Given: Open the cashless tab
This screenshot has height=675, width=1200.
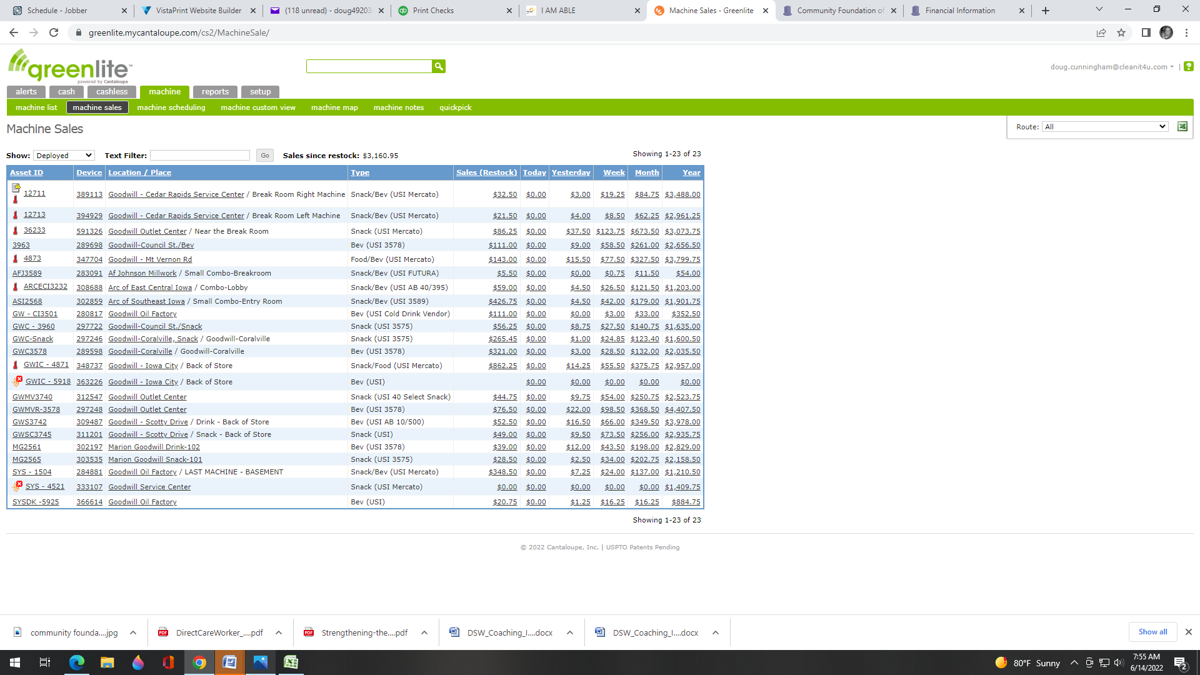Looking at the screenshot, I should point(112,92).
